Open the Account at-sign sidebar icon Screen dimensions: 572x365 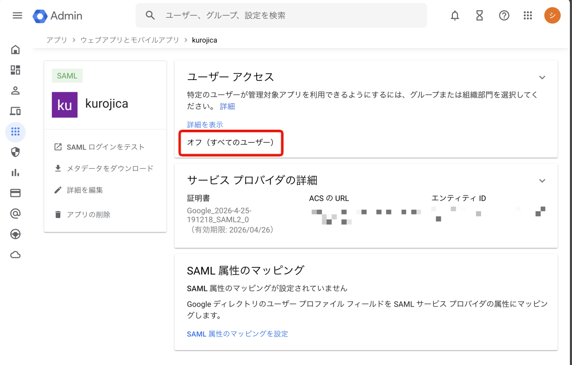click(x=15, y=213)
